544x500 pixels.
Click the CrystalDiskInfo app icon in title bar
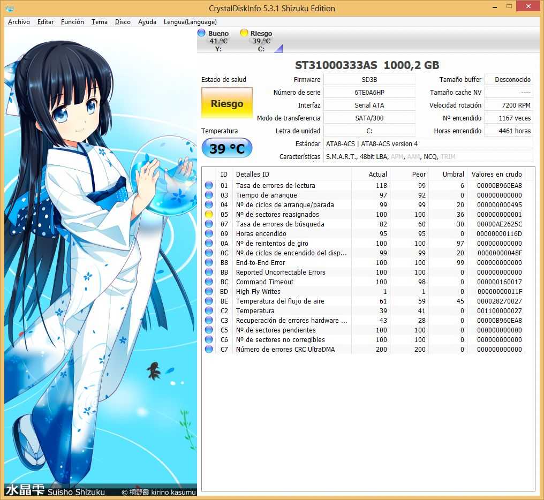click(x=10, y=9)
